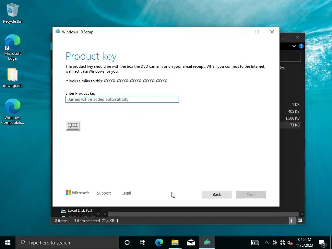The width and height of the screenshot is (332, 249).
Task: Open the Legal link
Action: pyautogui.click(x=126, y=193)
